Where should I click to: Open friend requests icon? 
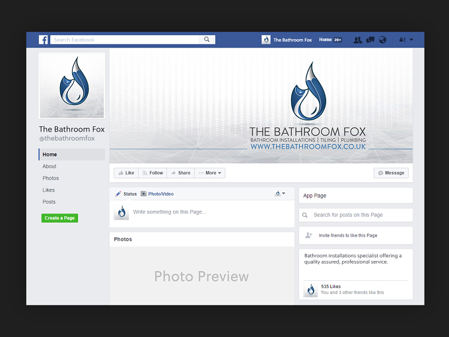(358, 40)
